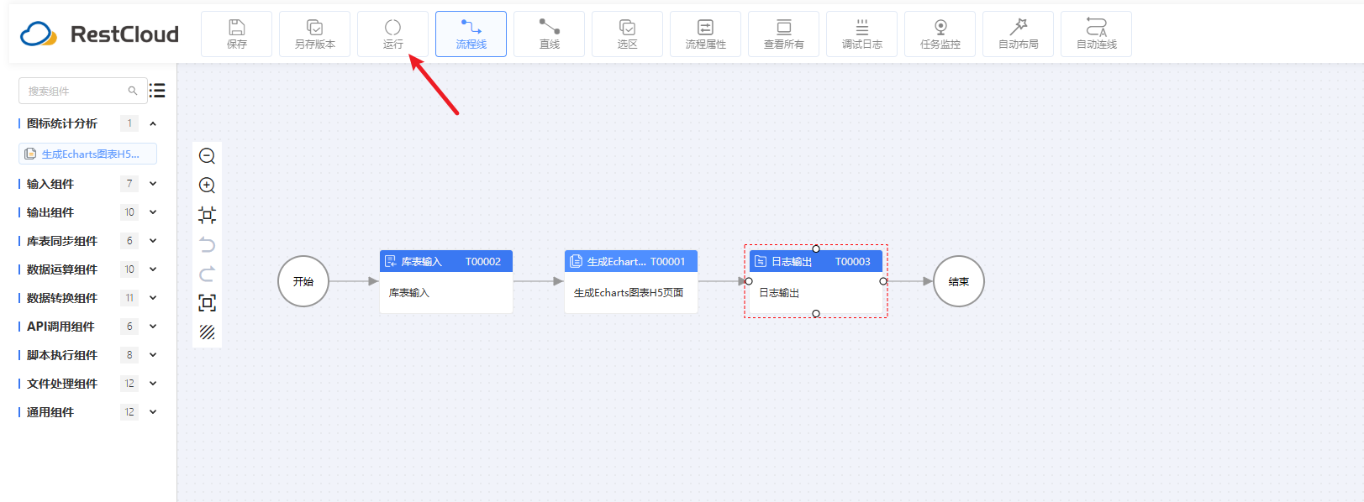Click the 保存 (Save) toolbar button
The width and height of the screenshot is (1364, 502).
pos(237,34)
